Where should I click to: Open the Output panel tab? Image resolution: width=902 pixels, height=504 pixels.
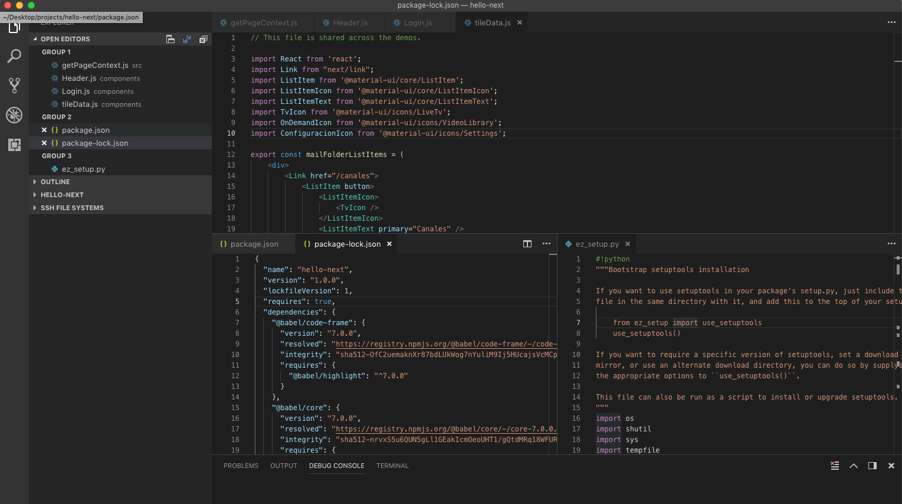point(284,466)
